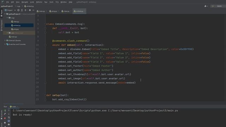
Task: Expand Scratches and Consoles node
Action: pyautogui.click(x=5, y=44)
